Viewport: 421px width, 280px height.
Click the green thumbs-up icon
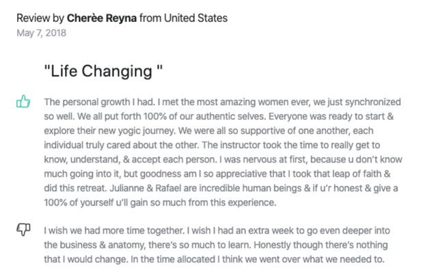click(x=23, y=101)
